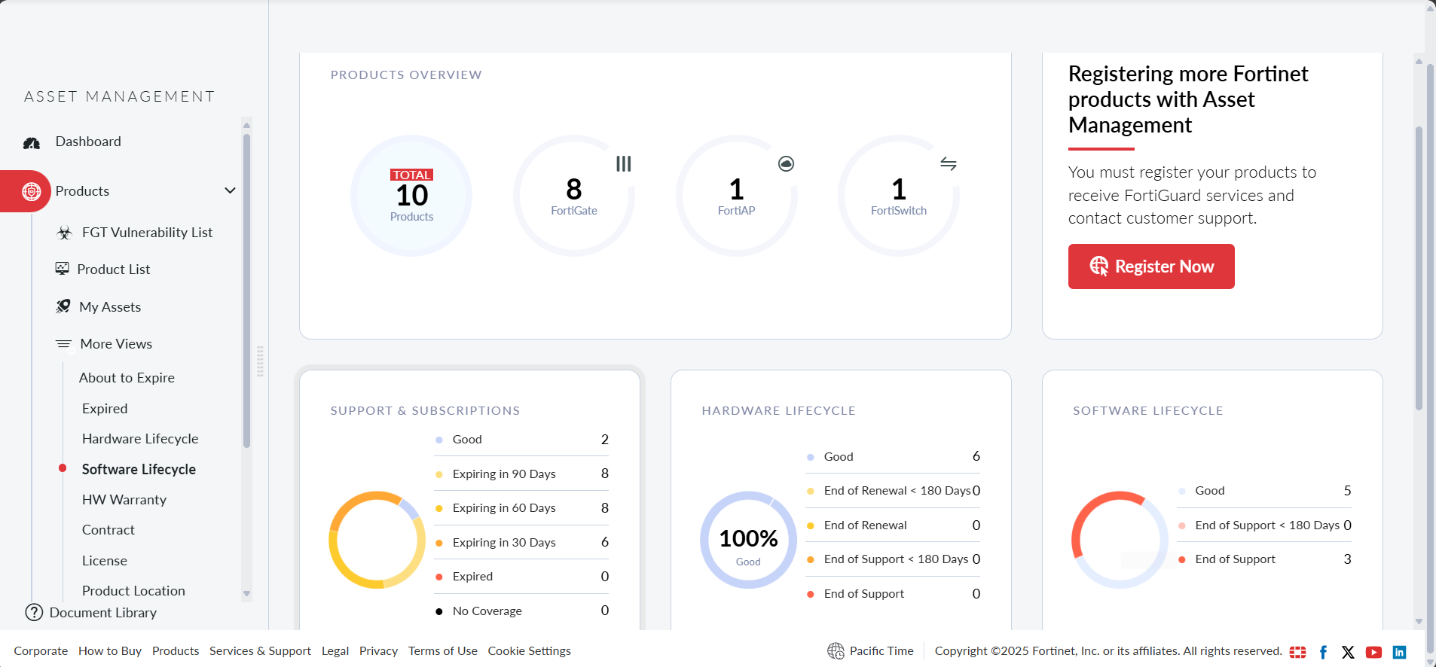Click the Register Now button
Image resolution: width=1436 pixels, height=667 pixels.
pyautogui.click(x=1151, y=266)
